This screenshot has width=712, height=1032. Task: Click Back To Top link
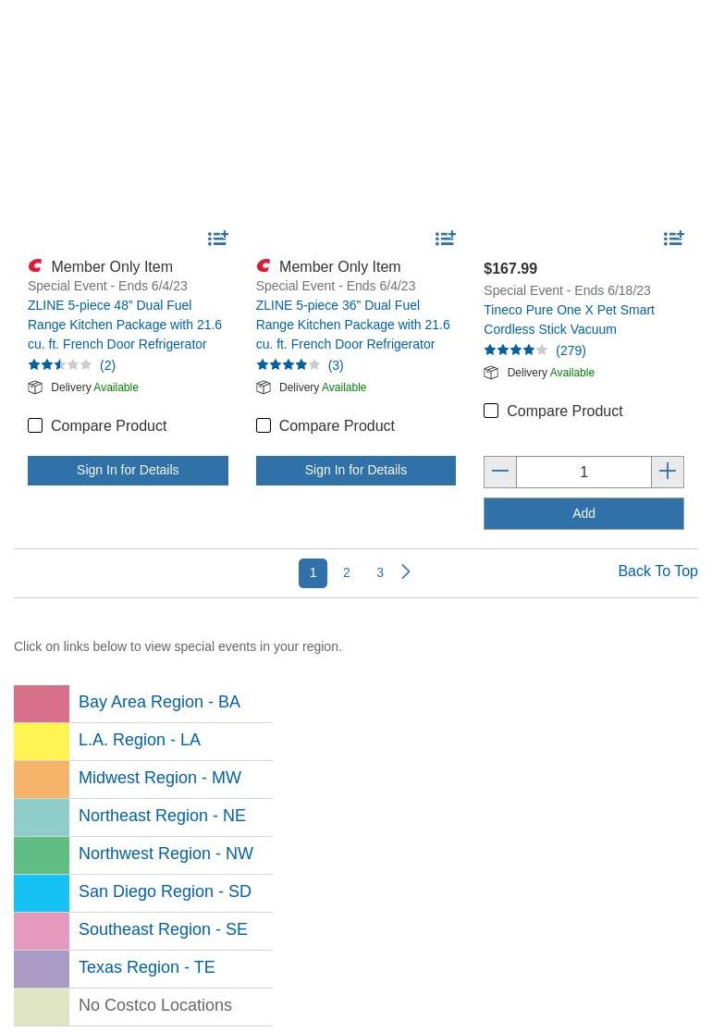[x=657, y=571]
